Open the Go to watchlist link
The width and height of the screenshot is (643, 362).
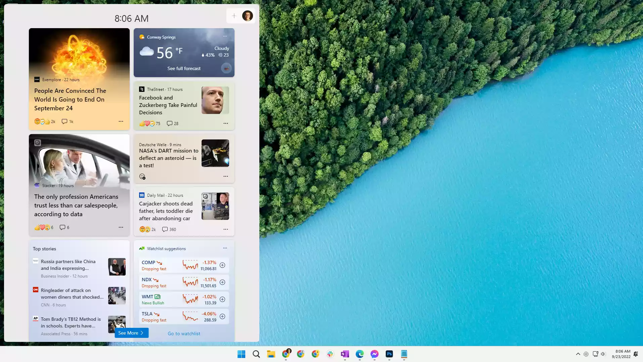(x=184, y=334)
